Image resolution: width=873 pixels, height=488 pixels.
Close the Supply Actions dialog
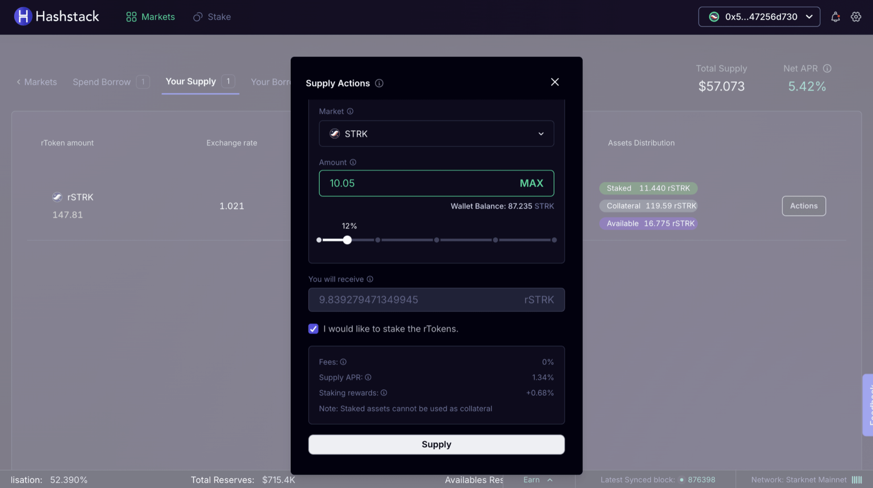tap(555, 82)
